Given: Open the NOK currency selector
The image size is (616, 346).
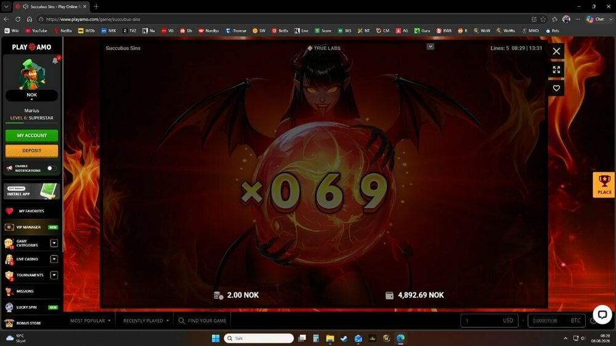Looking at the screenshot, I should click(32, 95).
